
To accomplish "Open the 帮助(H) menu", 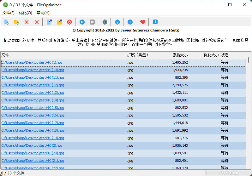I will (x=43, y=13).
